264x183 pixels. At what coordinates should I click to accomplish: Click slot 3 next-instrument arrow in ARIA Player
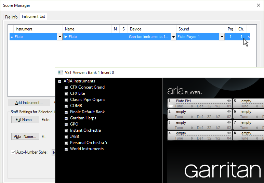coord(230,122)
